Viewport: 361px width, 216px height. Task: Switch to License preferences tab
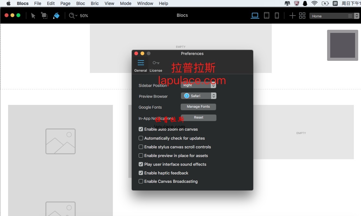coord(156,66)
